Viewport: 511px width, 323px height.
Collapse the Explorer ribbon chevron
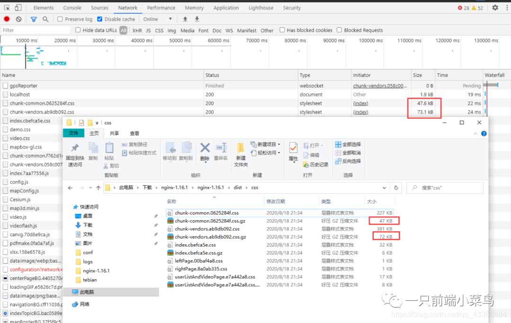click(x=475, y=133)
